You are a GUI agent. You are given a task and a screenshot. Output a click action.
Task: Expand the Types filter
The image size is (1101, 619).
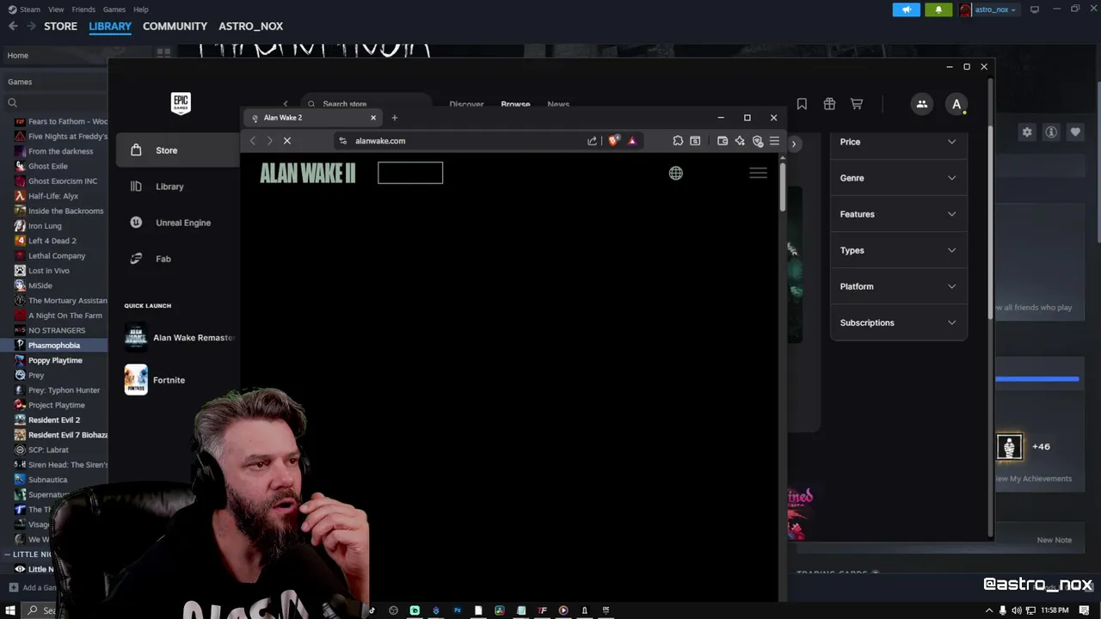point(898,250)
